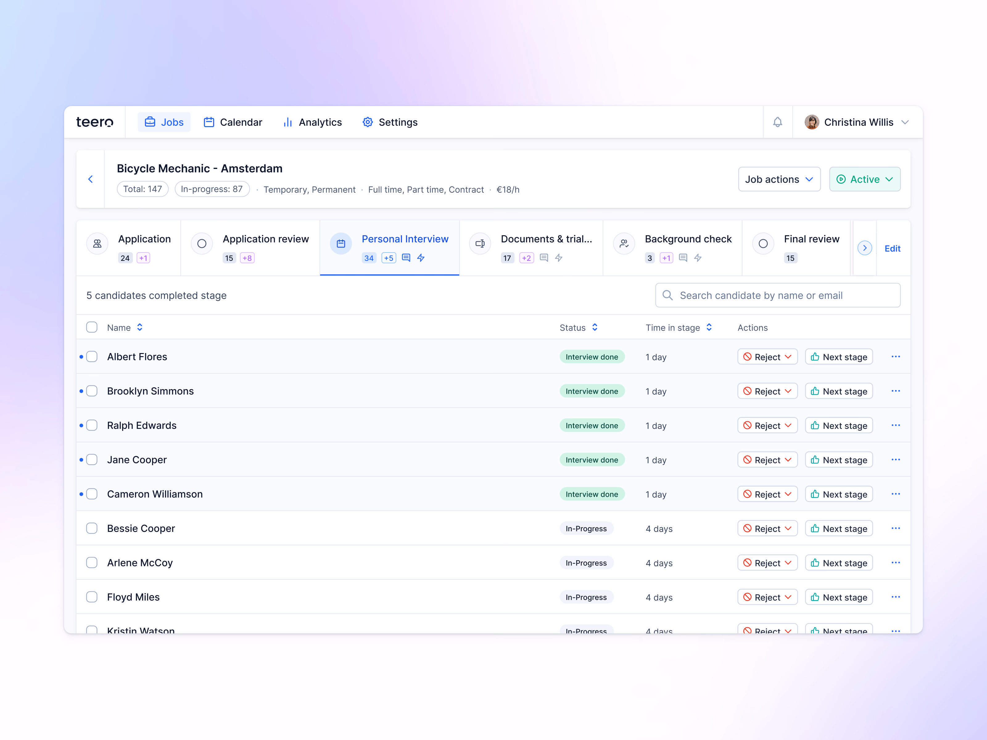Select Cameron Williamson's checkbox
The height and width of the screenshot is (740, 987).
92,494
